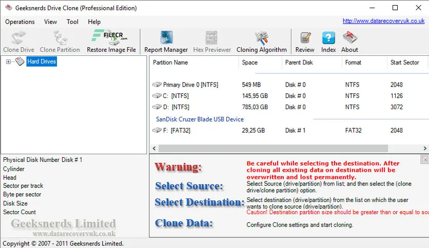Screen dimensions: 429x248
Task: Click the Cylinder info label
Action: pyautogui.click(x=14, y=169)
